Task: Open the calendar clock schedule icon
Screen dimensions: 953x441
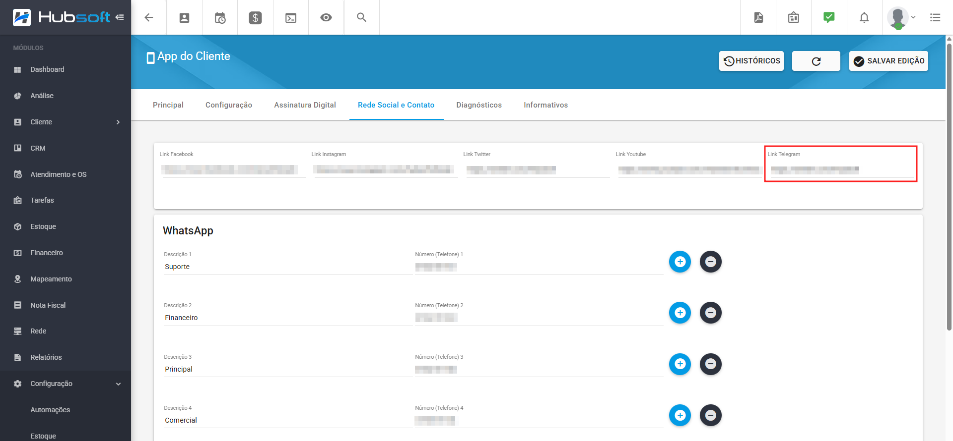Action: (x=220, y=17)
